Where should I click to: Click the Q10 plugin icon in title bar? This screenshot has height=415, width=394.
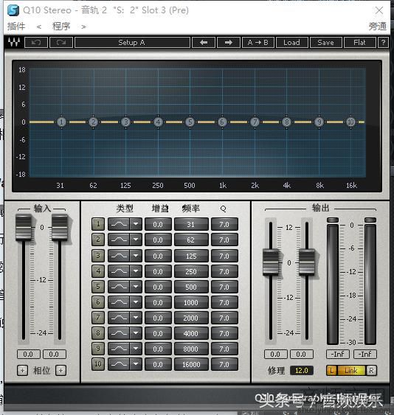tap(13, 10)
